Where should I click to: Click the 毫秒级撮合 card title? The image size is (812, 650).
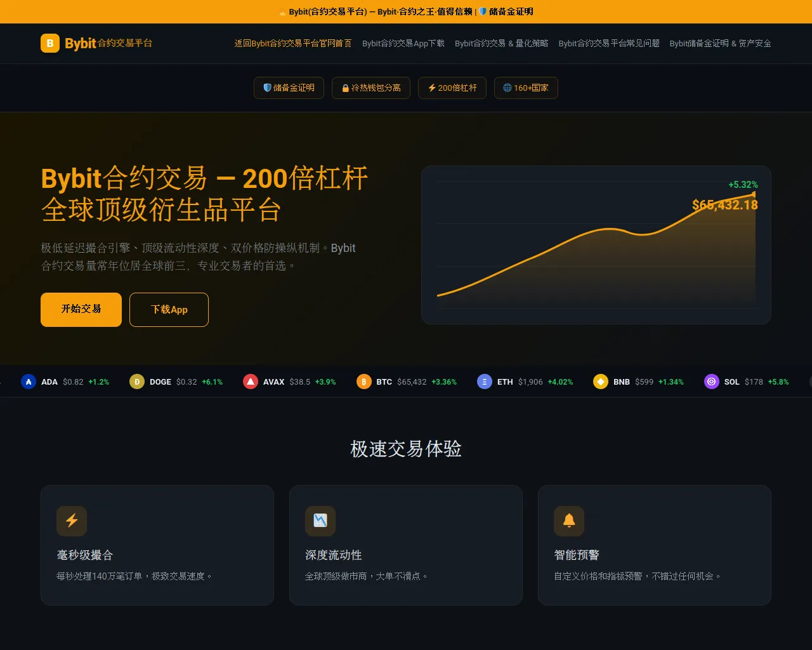85,555
